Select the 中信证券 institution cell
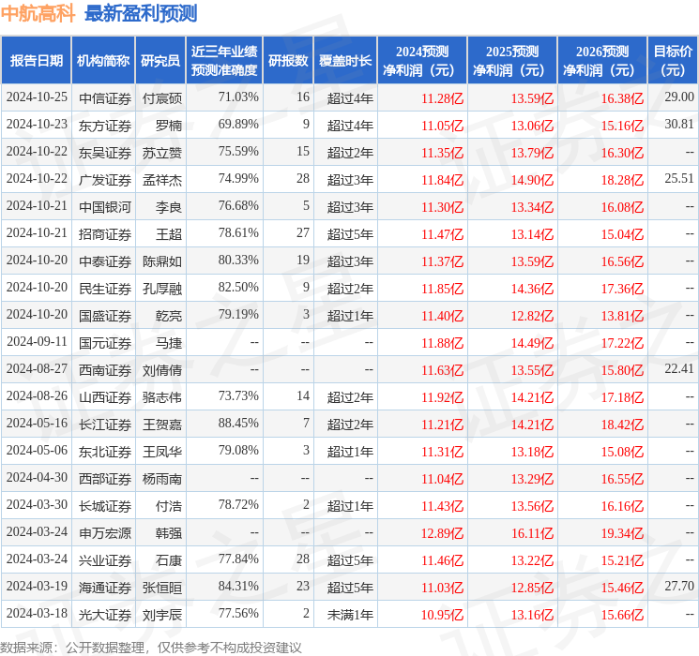 point(105,98)
